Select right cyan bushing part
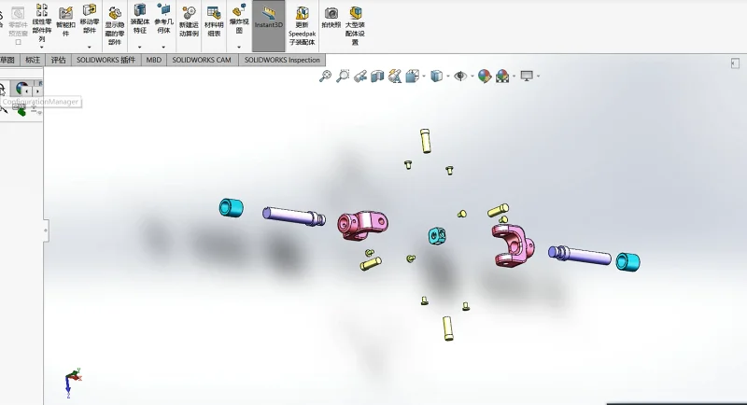The image size is (747, 405). click(627, 262)
